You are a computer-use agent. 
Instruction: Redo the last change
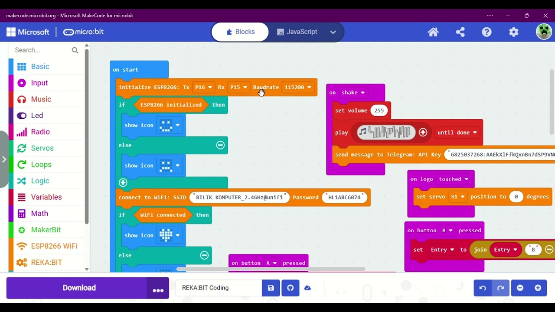click(x=500, y=288)
